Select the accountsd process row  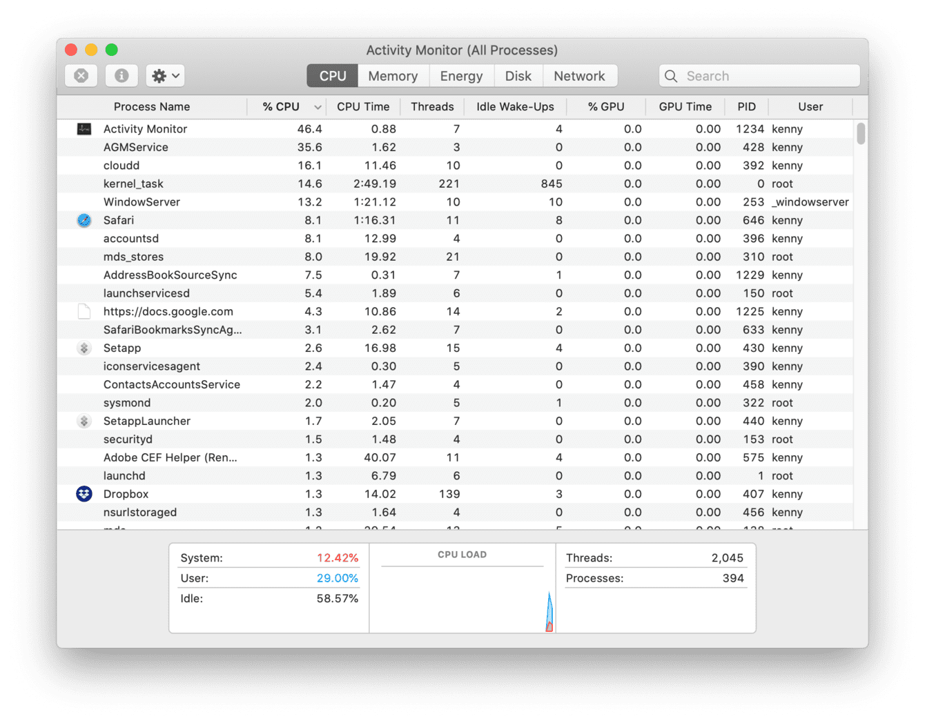pyautogui.click(x=456, y=239)
